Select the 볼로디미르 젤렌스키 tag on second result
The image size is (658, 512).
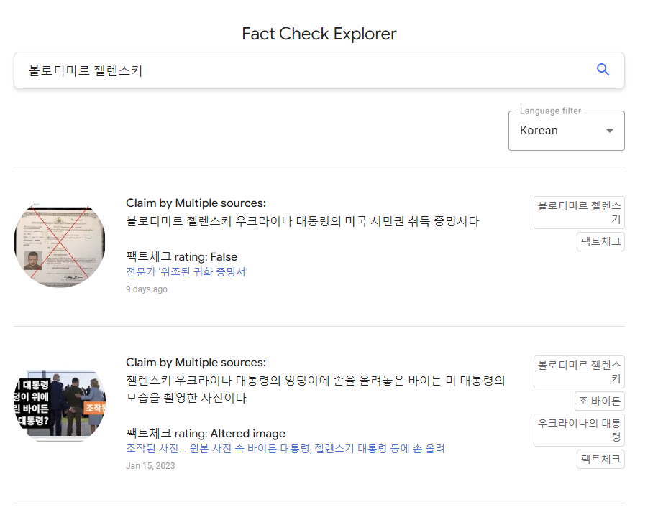pos(579,372)
